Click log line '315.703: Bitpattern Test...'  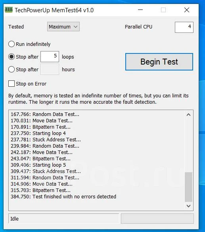click(x=40, y=190)
